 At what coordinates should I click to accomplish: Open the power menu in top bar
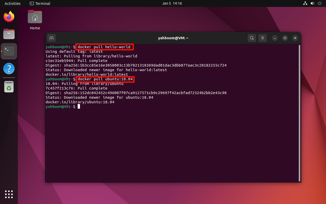tap(320, 3)
